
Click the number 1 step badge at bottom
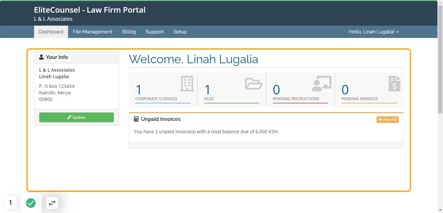[x=10, y=203]
